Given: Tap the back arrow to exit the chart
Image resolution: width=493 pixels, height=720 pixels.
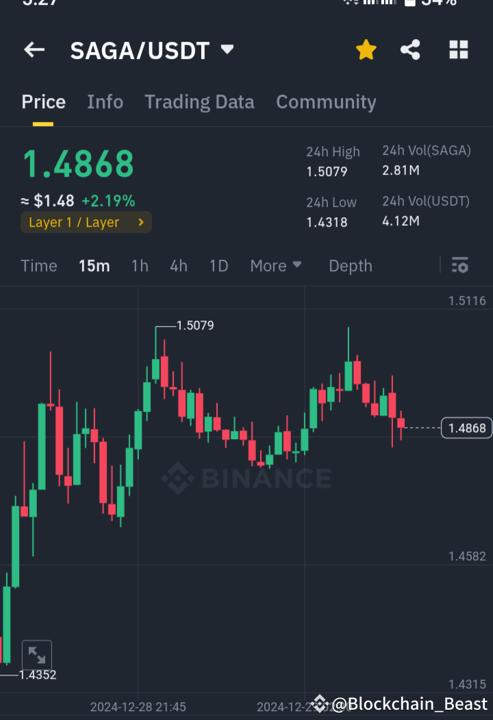Looking at the screenshot, I should (34, 49).
